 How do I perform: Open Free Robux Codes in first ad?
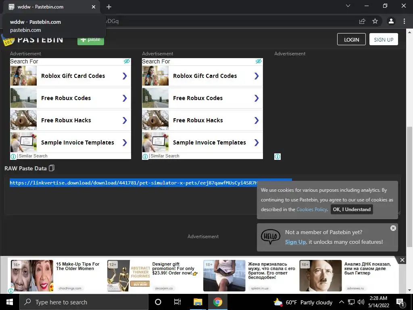(x=71, y=98)
